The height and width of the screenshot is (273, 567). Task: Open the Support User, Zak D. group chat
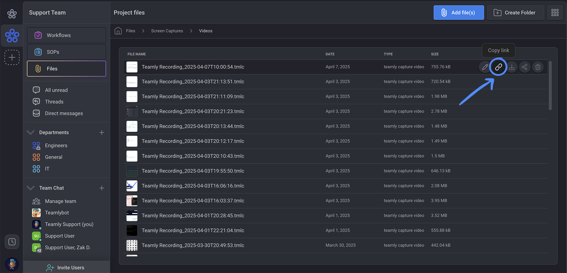[68, 247]
